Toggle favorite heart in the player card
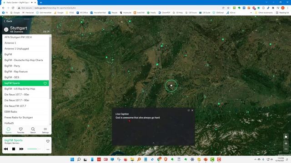 (x=48, y=141)
